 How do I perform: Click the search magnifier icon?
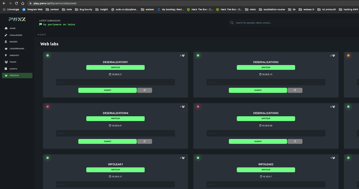coord(232,23)
